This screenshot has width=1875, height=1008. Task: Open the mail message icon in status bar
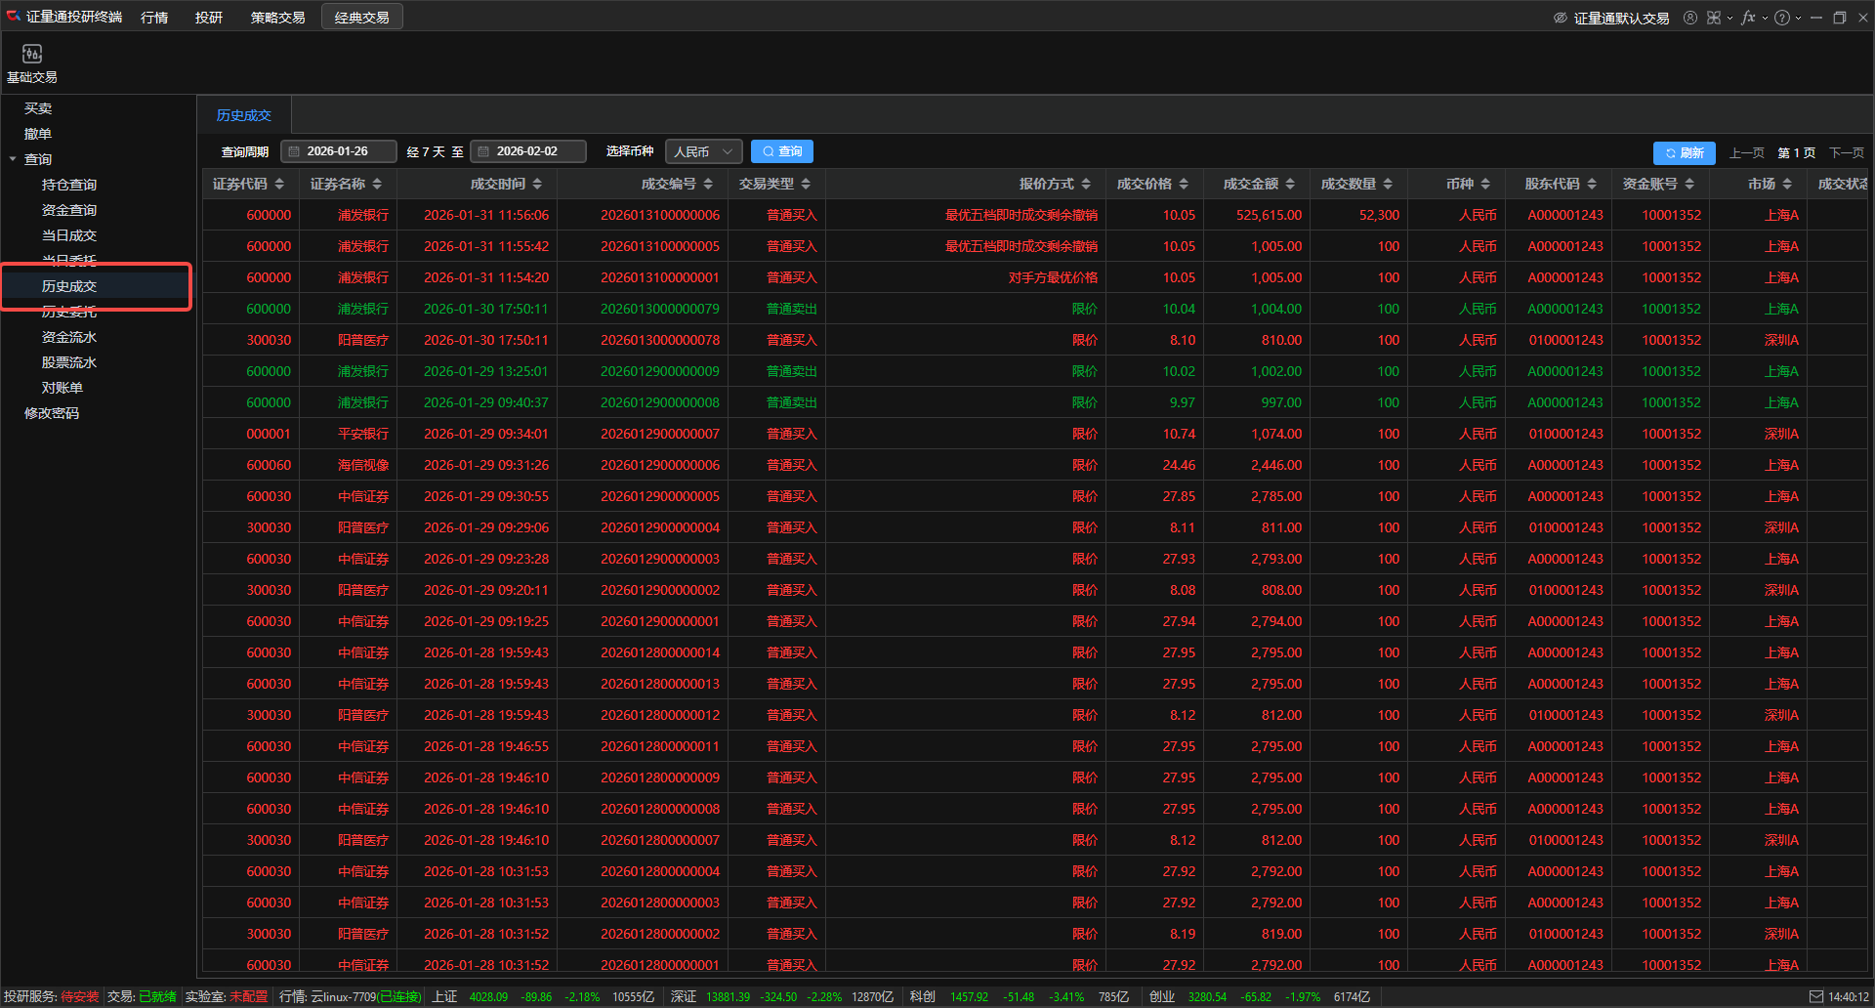1815,996
